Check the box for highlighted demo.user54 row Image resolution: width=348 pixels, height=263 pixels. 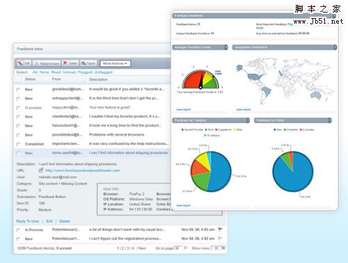click(18, 153)
